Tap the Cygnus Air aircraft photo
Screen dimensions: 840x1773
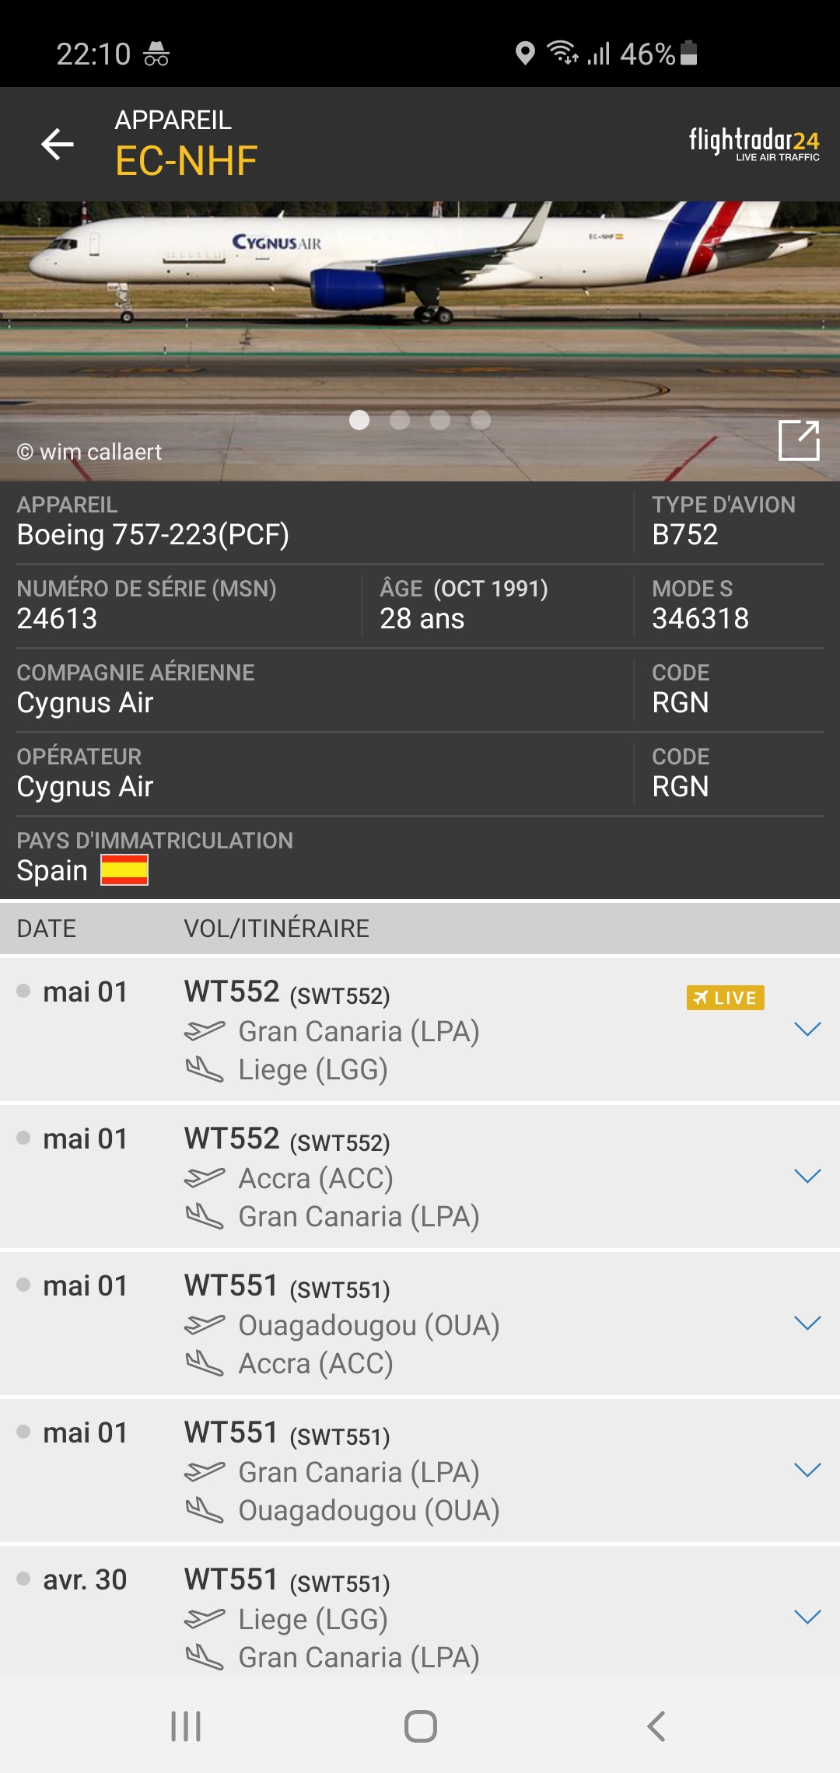[x=420, y=341]
